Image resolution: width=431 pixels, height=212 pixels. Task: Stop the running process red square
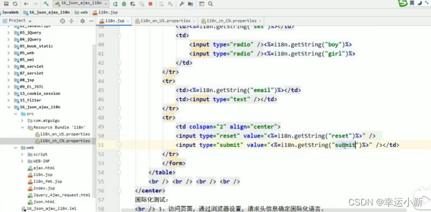(x=151, y=4)
